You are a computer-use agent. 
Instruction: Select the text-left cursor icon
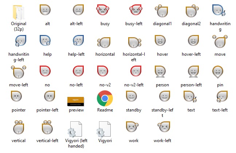point(222,97)
